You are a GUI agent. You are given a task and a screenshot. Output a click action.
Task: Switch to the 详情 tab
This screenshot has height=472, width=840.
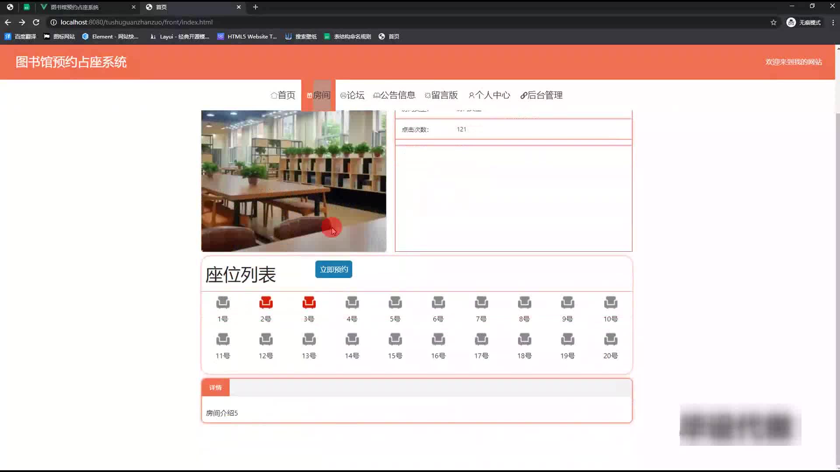pos(215,388)
